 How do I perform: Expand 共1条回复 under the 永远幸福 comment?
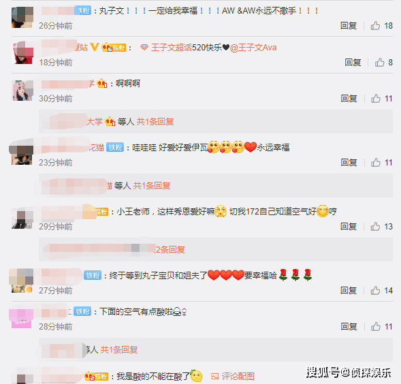point(152,185)
